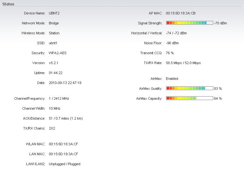Click the -70 dBm signal reading
The image size is (244, 178).
[x=220, y=23]
